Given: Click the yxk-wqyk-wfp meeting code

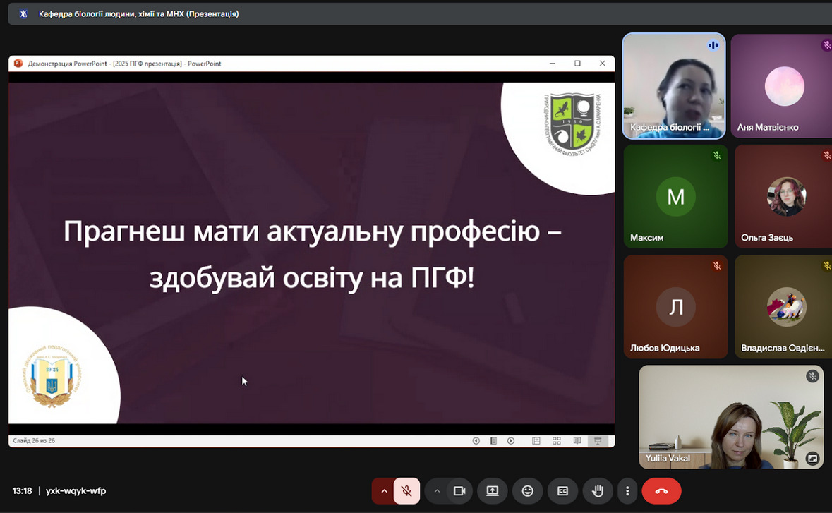Looking at the screenshot, I should 76,491.
